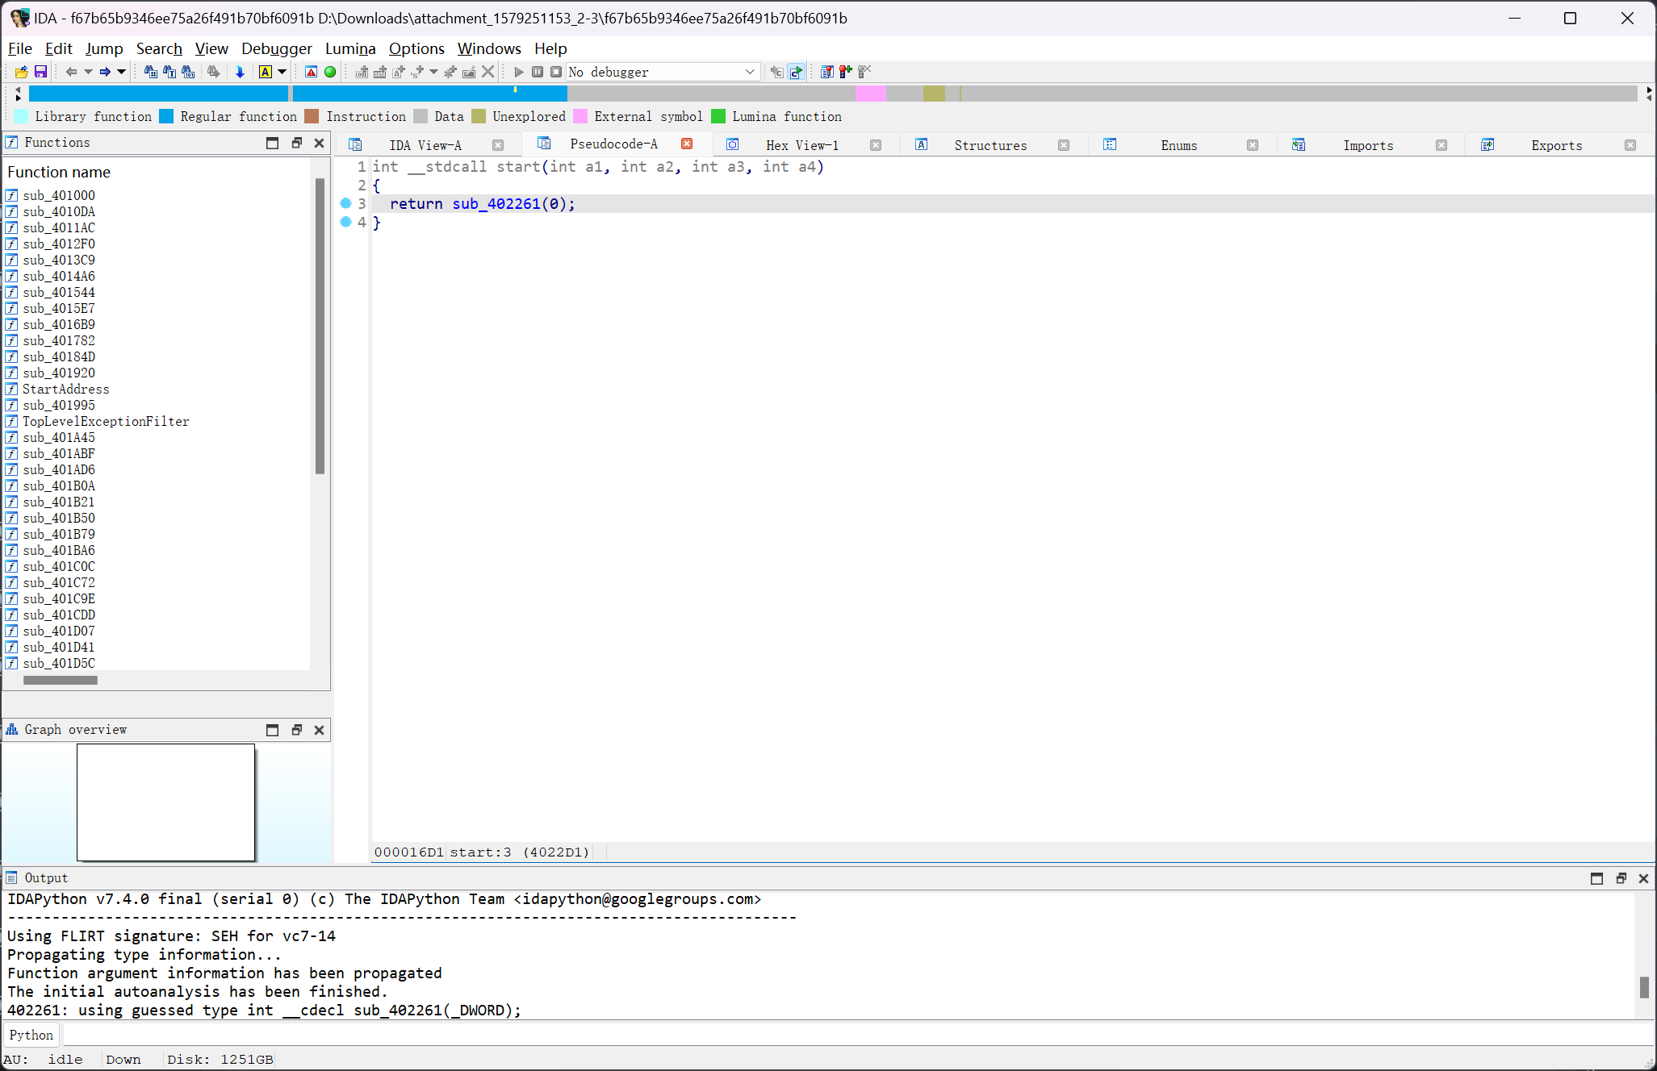Click the green Lumina function legend swatch
1657x1071 pixels.
(718, 117)
